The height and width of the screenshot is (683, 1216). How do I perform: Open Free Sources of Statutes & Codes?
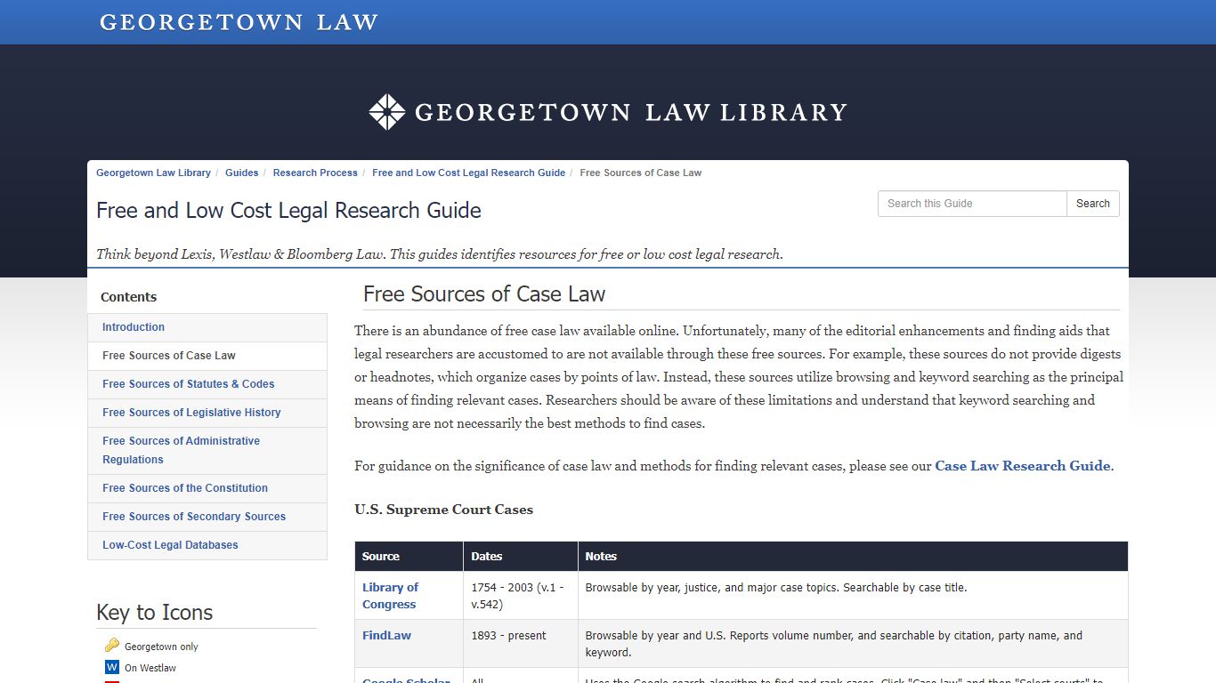coord(207,384)
